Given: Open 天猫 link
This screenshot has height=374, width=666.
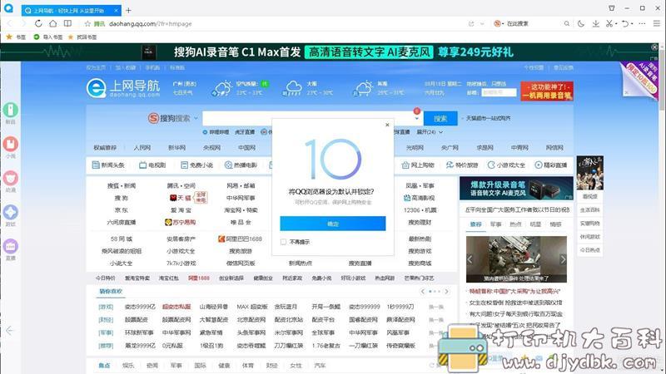Looking at the screenshot, I should tap(181, 198).
